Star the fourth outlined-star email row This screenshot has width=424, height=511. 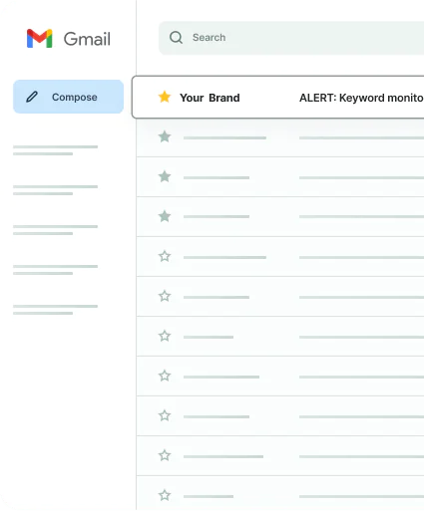pos(165,376)
